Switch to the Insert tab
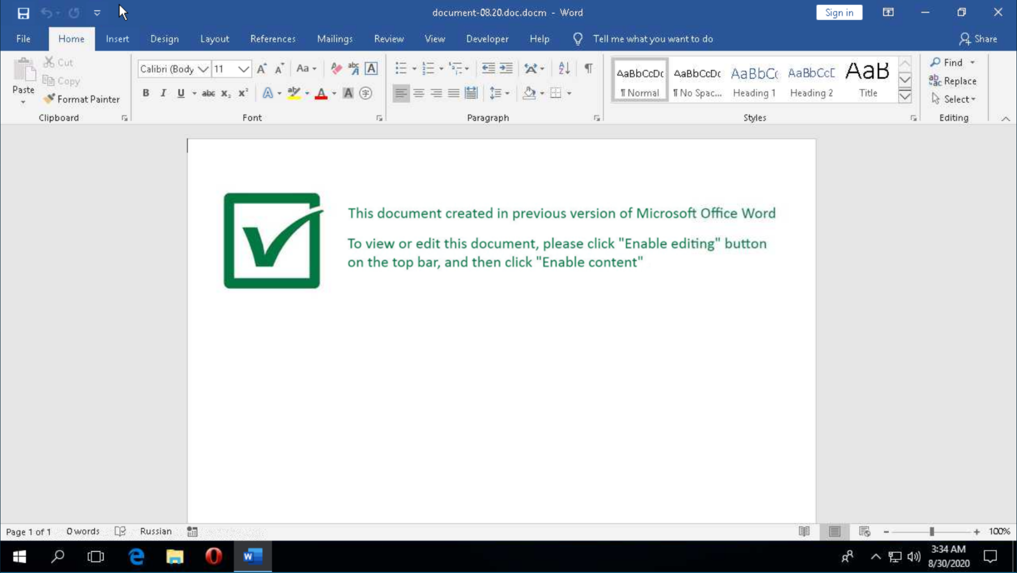 tap(117, 39)
